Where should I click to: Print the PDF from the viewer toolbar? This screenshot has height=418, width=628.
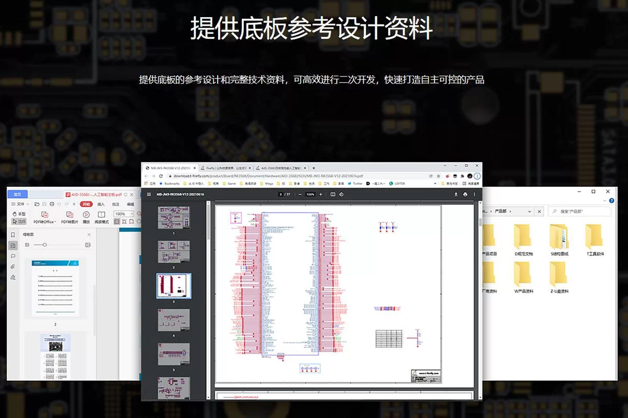coord(465,194)
